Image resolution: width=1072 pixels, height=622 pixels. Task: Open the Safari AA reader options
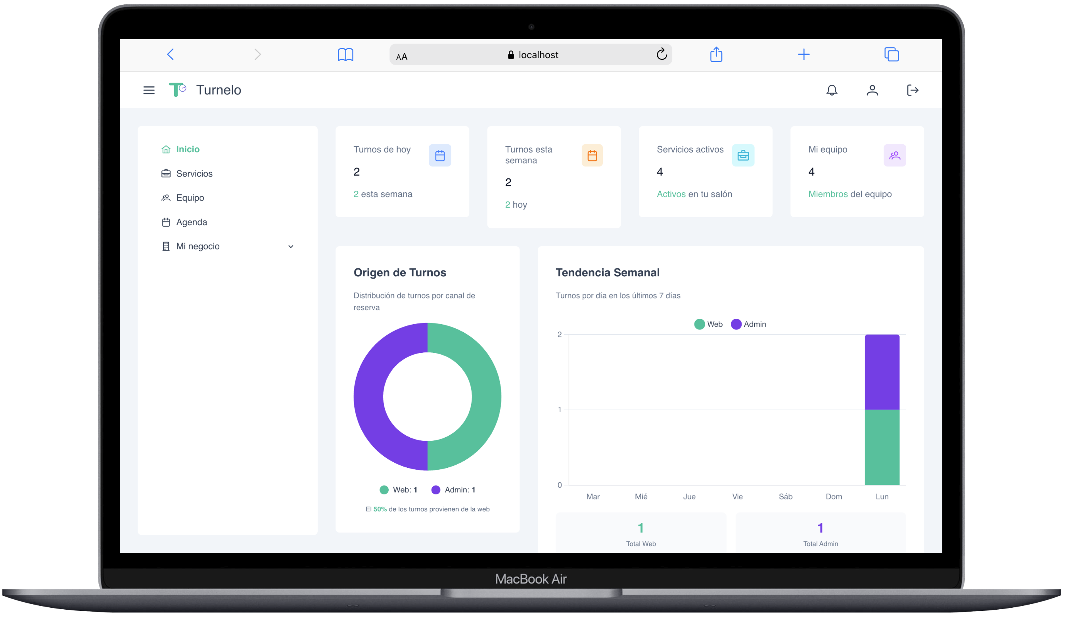pyautogui.click(x=402, y=57)
